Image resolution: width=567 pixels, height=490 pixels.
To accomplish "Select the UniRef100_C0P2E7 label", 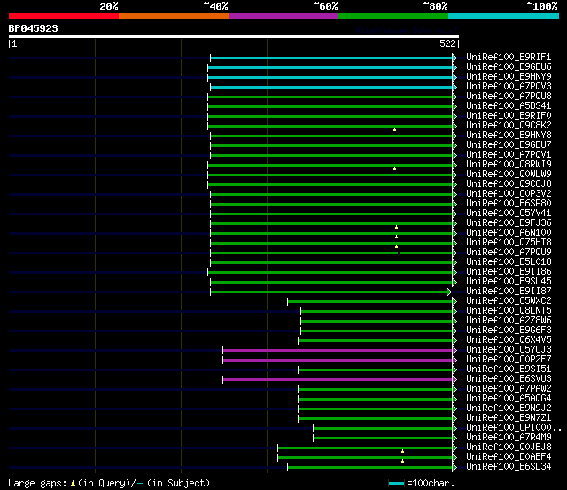I will [509, 360].
